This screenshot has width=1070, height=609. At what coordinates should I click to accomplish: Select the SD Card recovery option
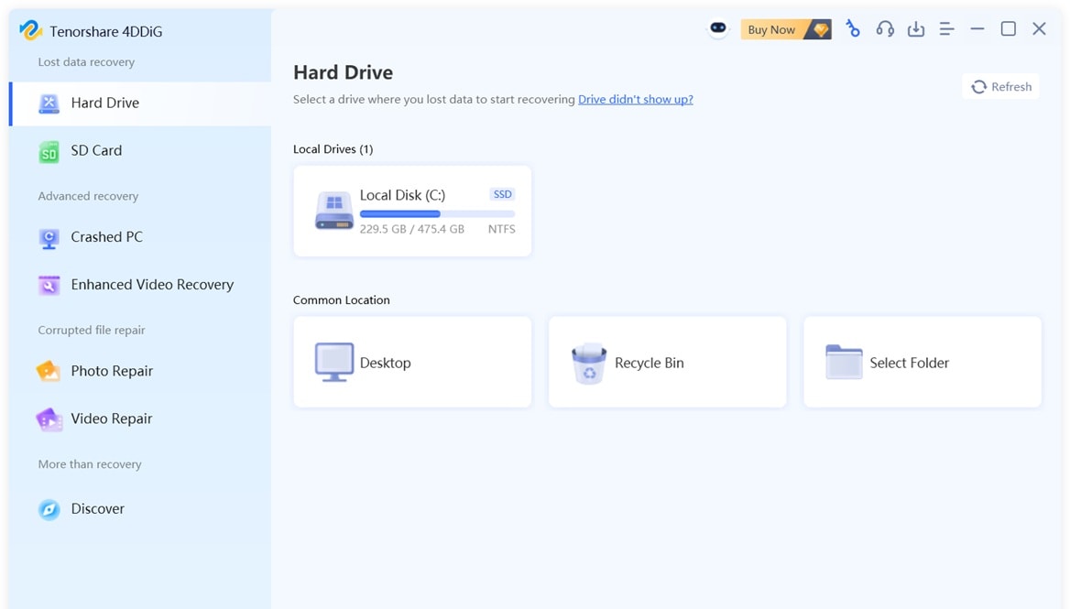[x=95, y=150]
